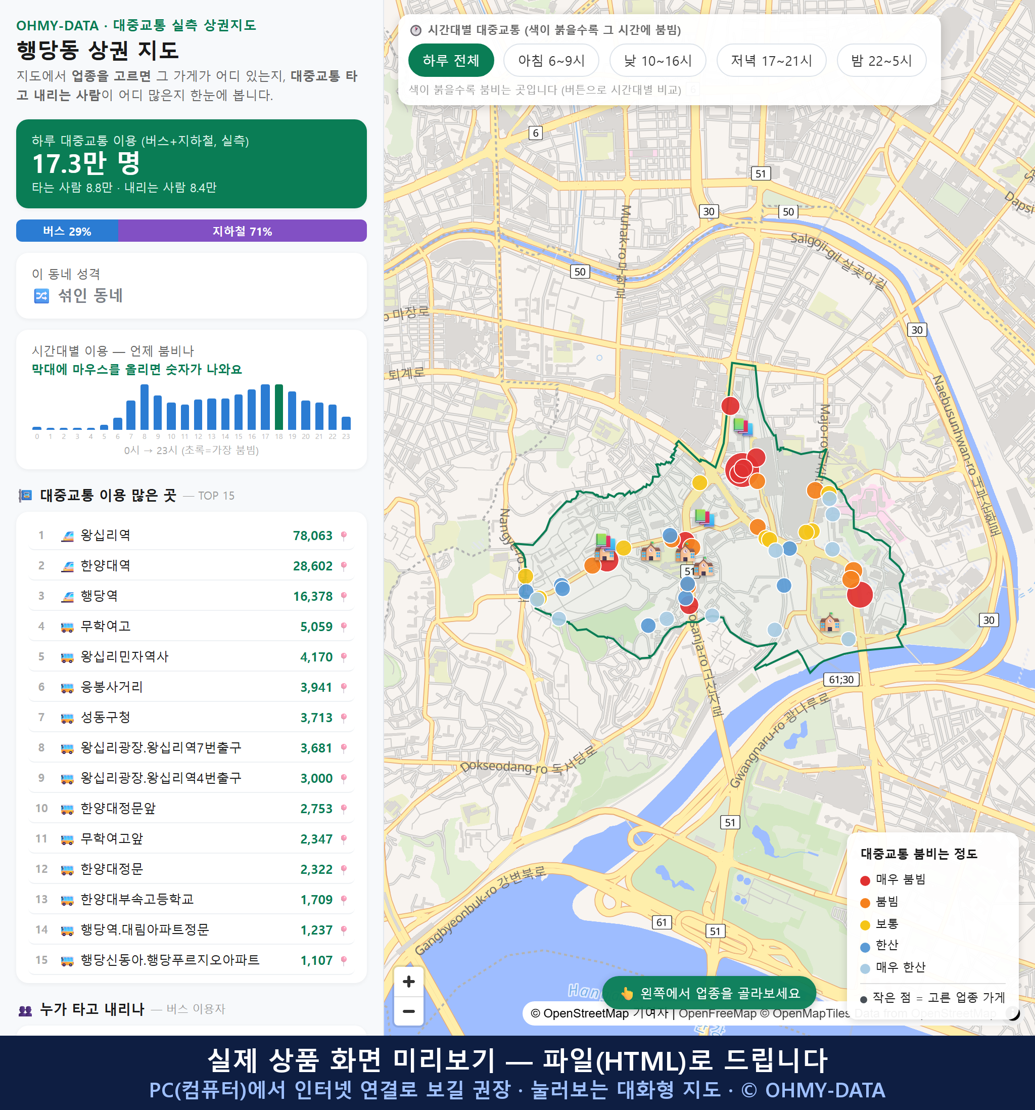The image size is (1035, 1110).
Task: Click the shuffle icon next to 섞인 동네
Action: click(42, 296)
